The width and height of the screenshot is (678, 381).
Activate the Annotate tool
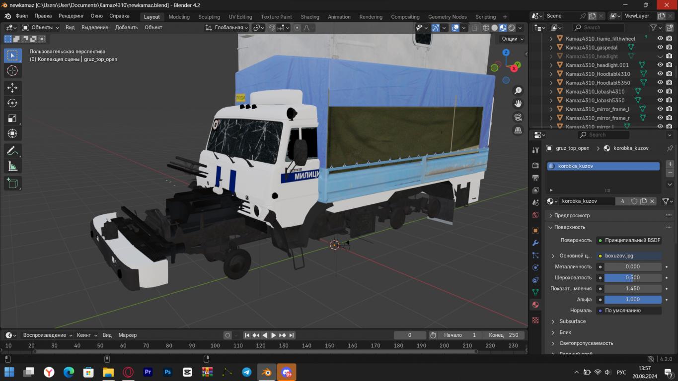tap(12, 151)
